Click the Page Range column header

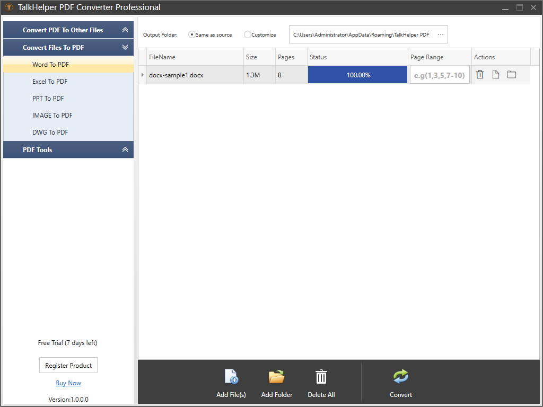440,57
